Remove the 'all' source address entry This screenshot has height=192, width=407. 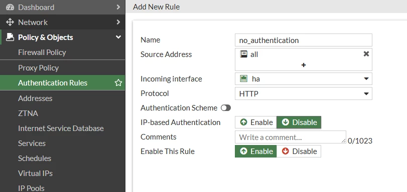pyautogui.click(x=366, y=54)
